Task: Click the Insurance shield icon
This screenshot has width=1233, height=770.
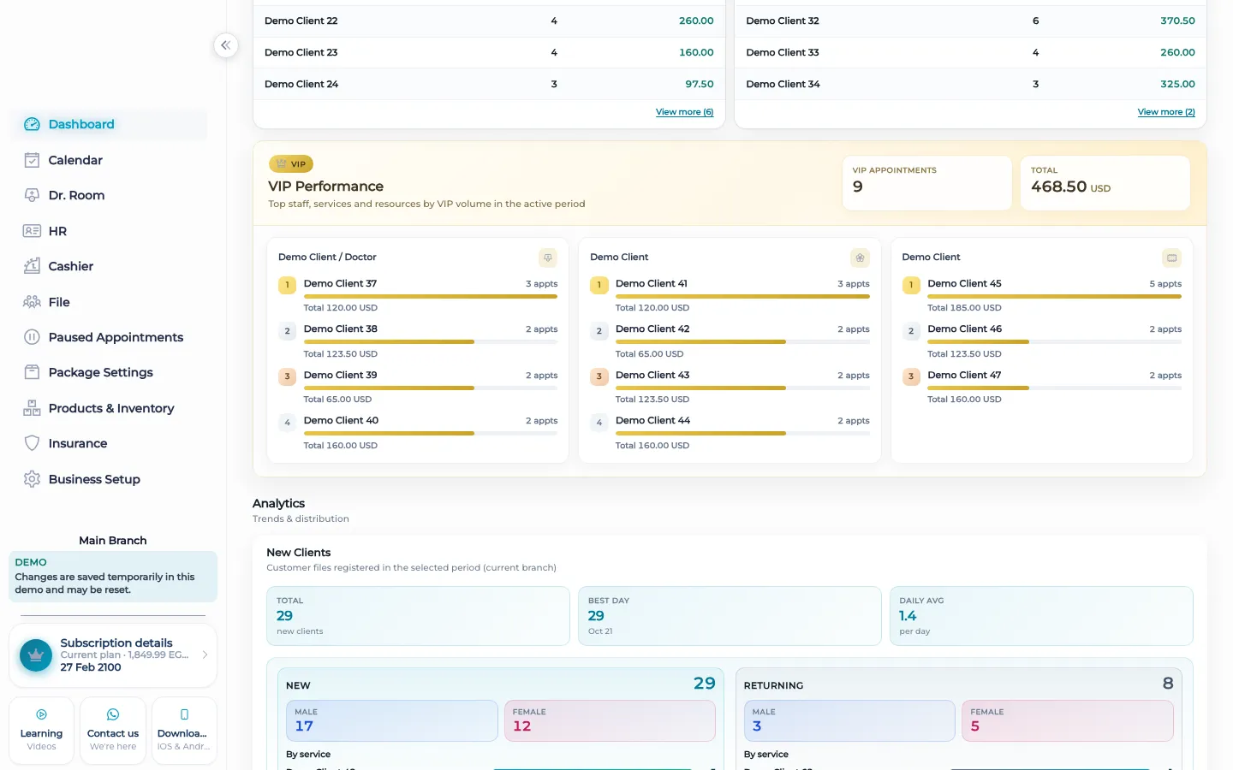Action: [x=32, y=443]
